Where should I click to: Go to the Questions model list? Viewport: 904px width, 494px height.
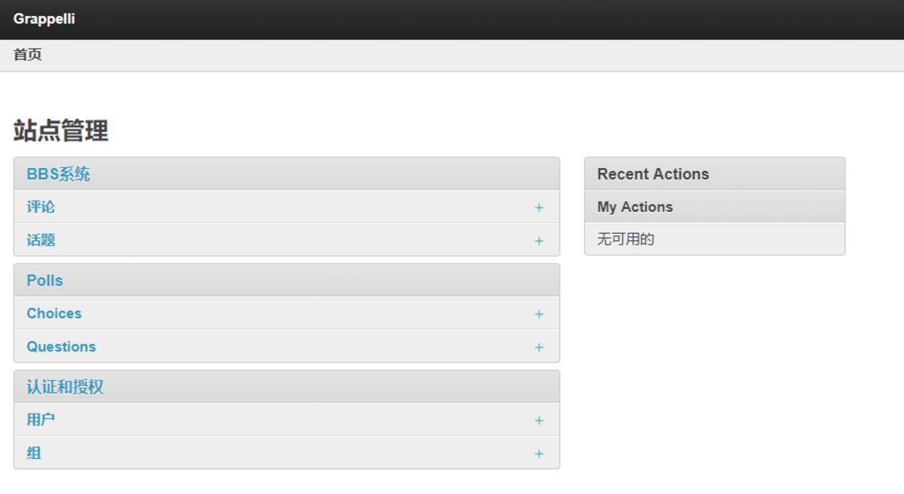click(x=61, y=347)
